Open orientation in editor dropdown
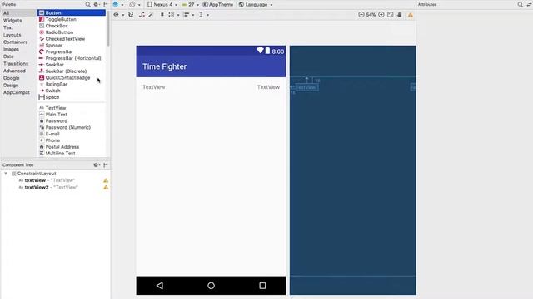 pos(134,4)
